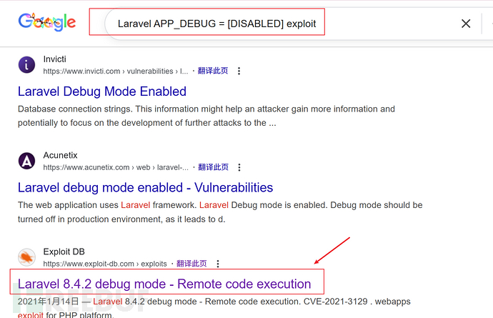Click the Exploit DB site name text
This screenshot has width=493, height=318.
coord(61,252)
